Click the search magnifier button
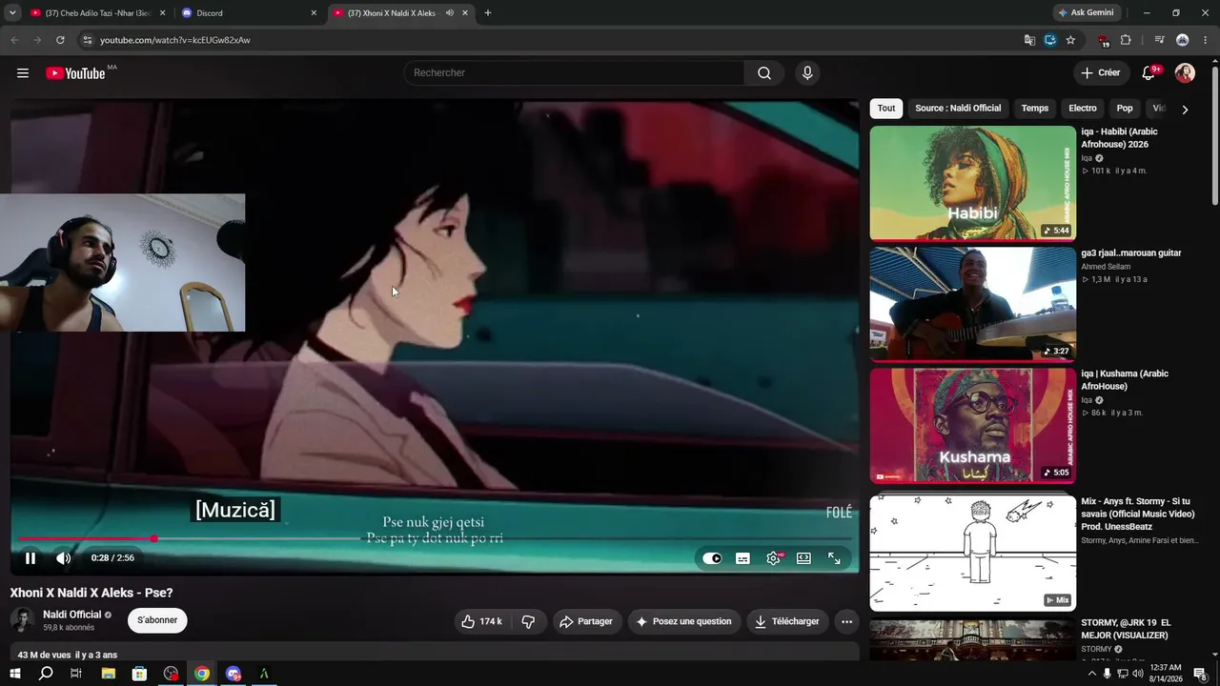 tap(764, 73)
